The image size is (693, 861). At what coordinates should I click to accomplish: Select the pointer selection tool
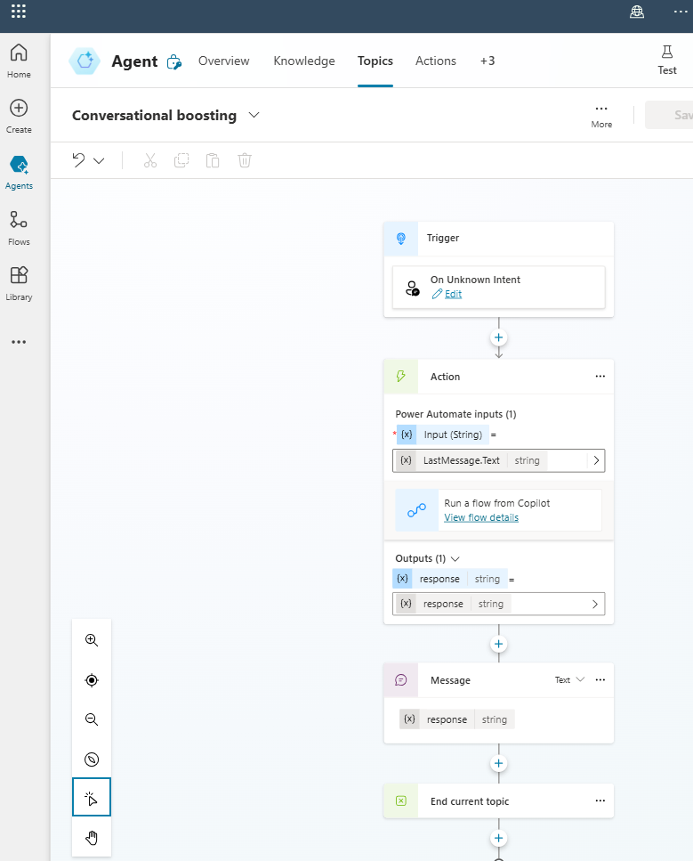92,797
